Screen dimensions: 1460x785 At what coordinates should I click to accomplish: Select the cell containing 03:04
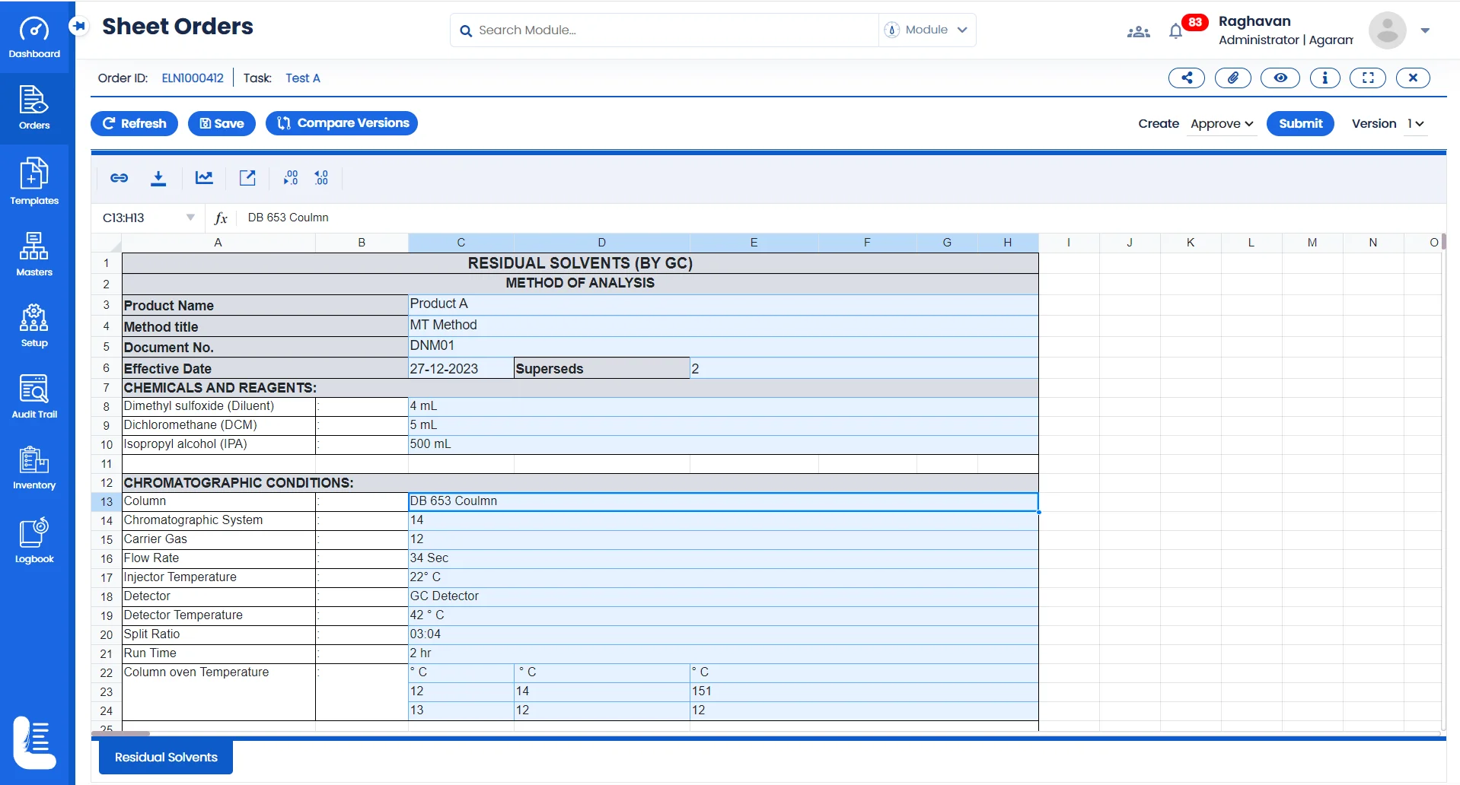(723, 634)
